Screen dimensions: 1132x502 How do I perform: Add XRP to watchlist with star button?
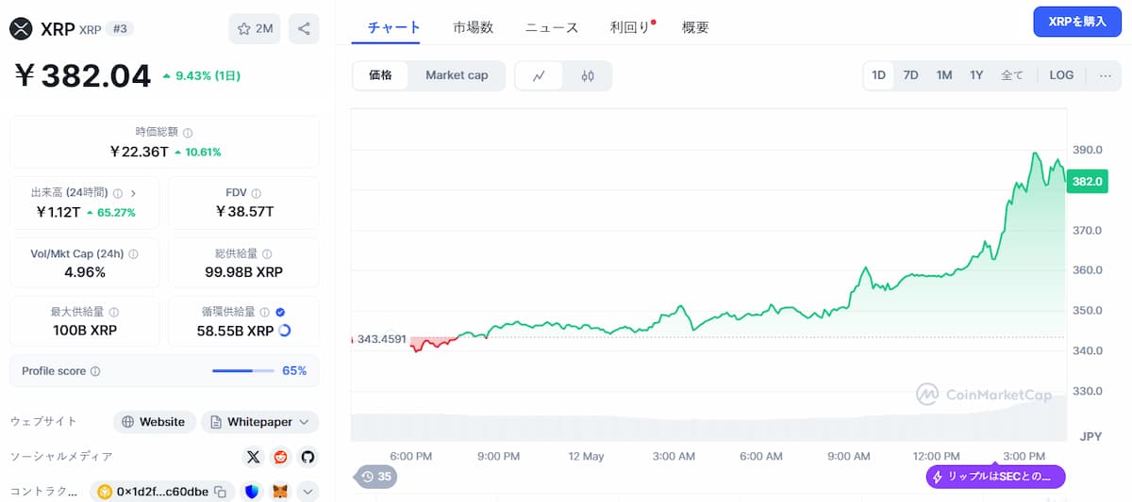pos(255,28)
